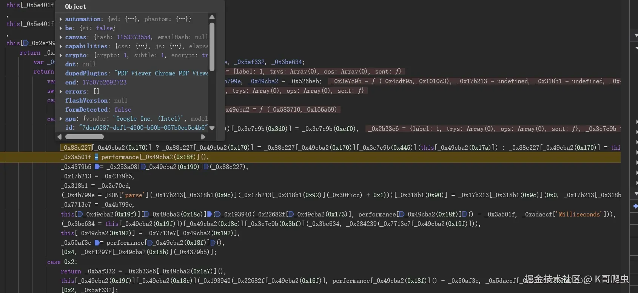
Task: Click the JSON['parse'] call
Action: pyautogui.click(x=127, y=195)
